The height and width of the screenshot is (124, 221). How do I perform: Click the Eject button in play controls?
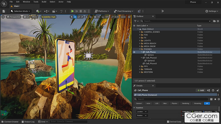[x=85, y=11]
